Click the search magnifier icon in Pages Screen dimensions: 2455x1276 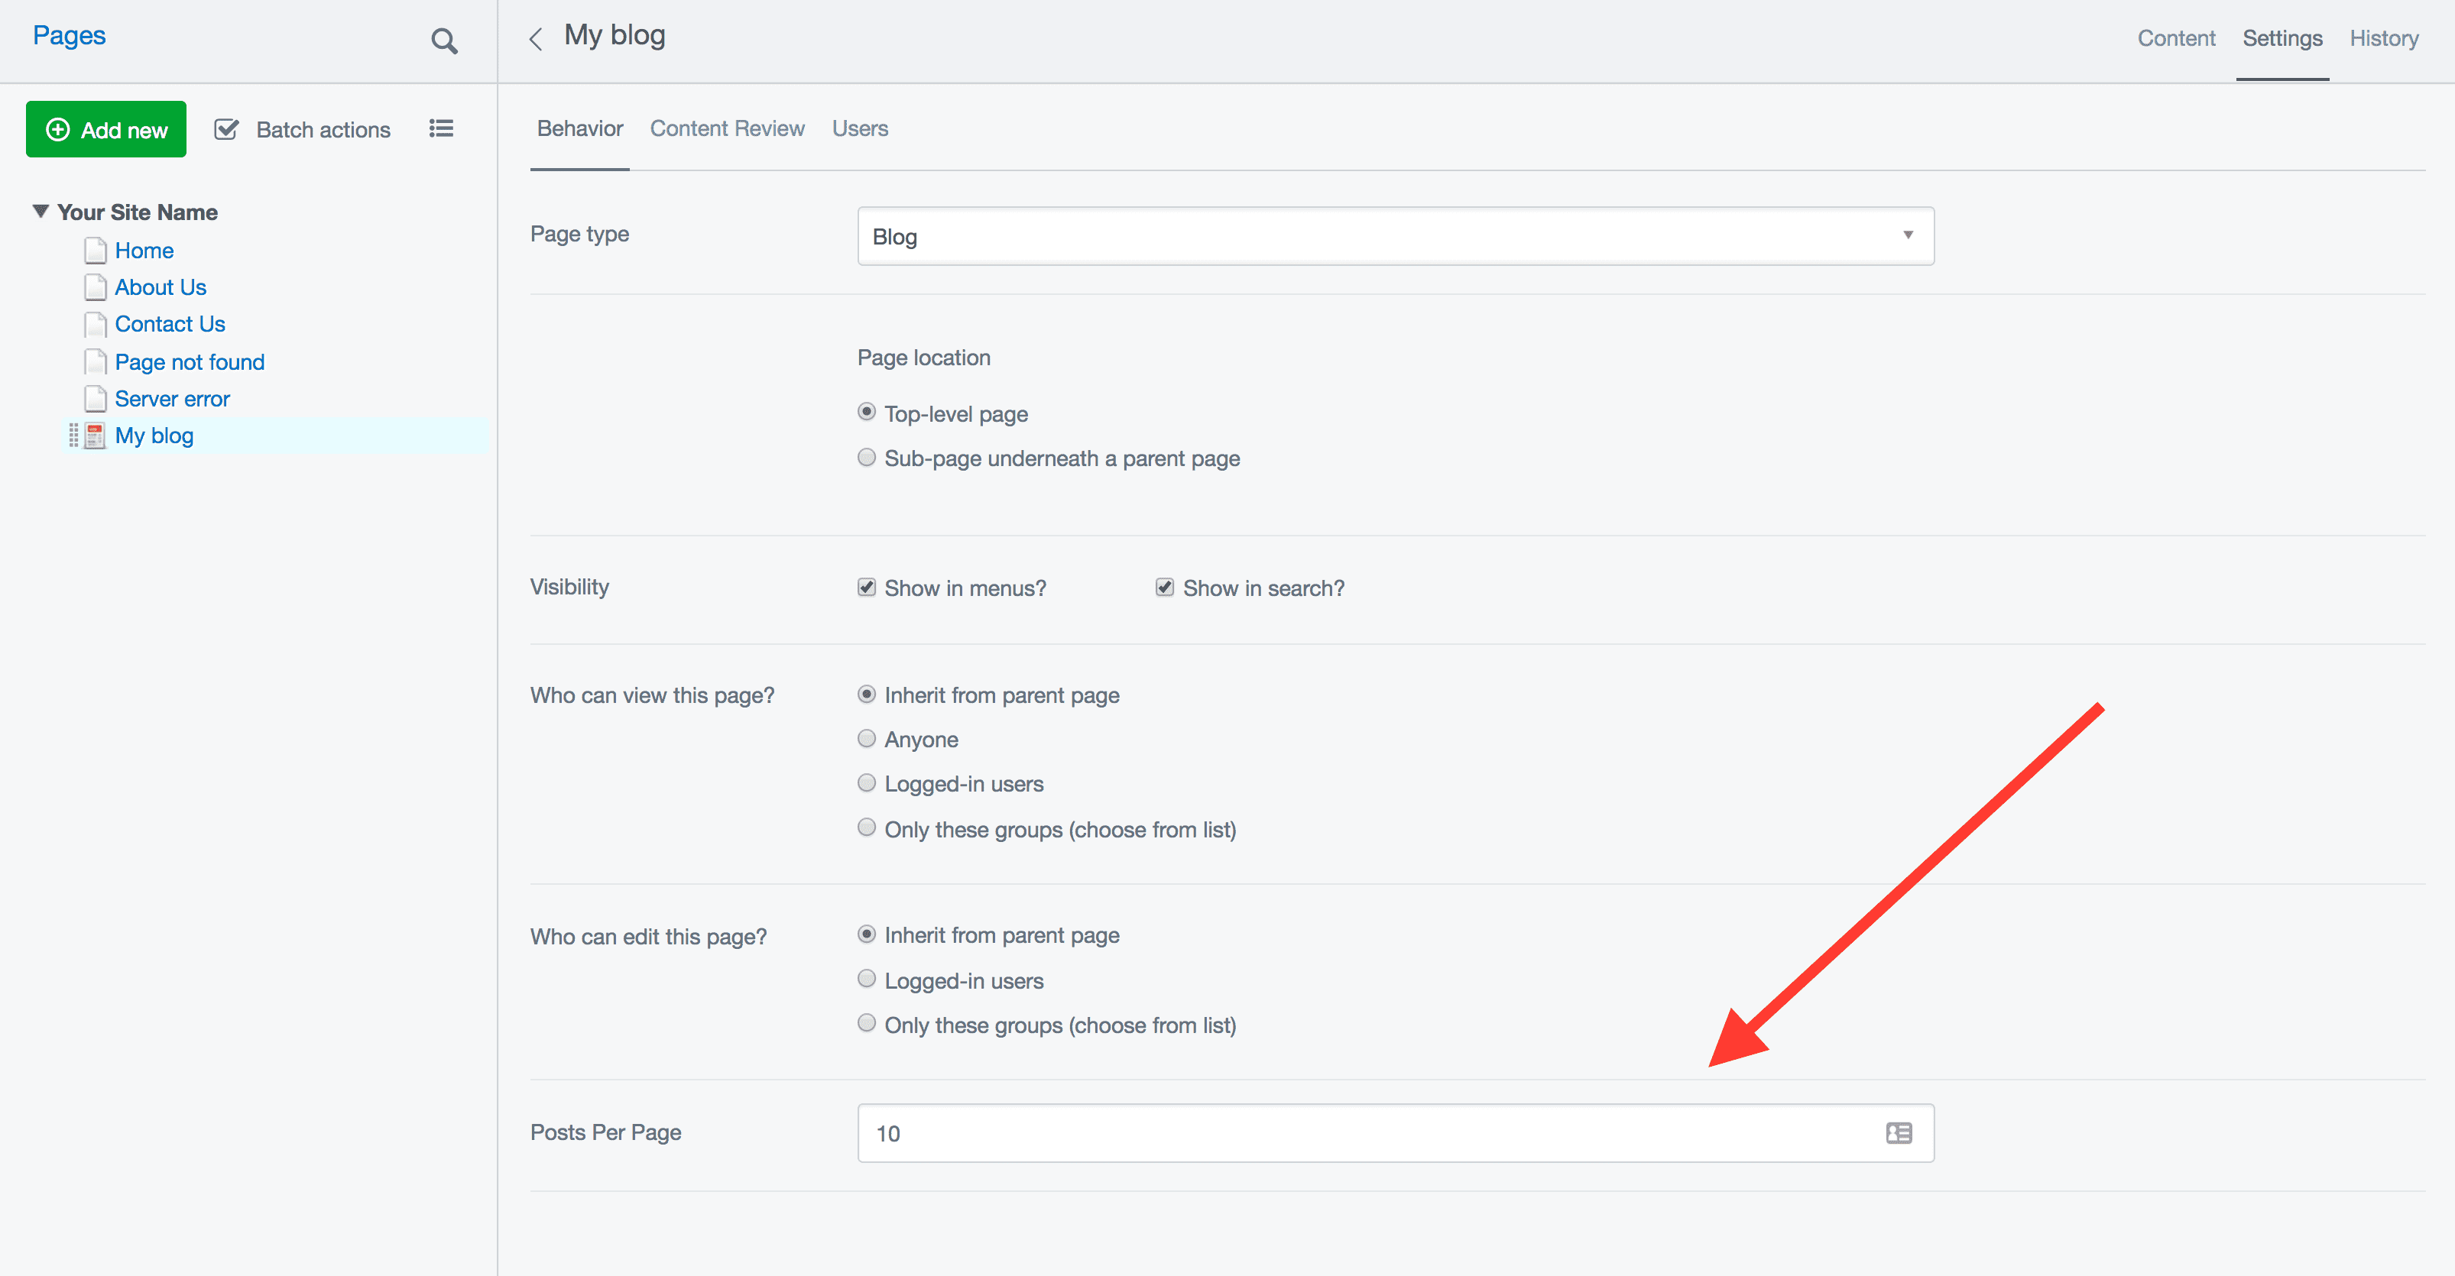444,41
